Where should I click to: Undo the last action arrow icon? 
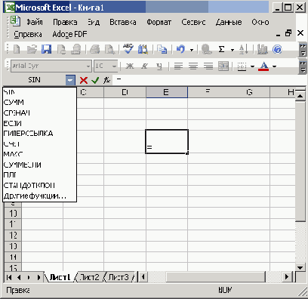(x=180, y=49)
